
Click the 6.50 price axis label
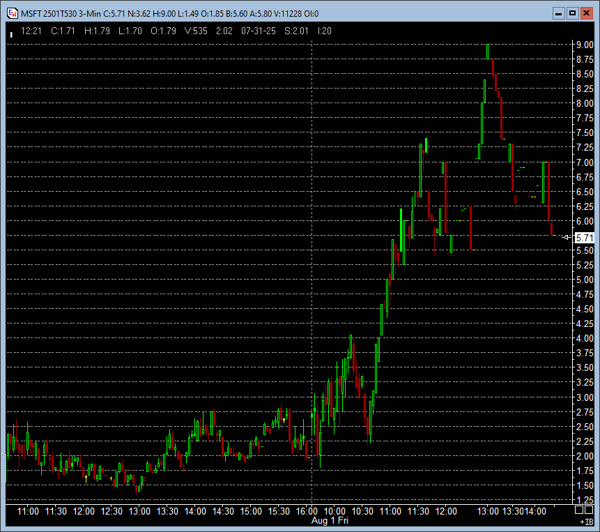tap(585, 192)
